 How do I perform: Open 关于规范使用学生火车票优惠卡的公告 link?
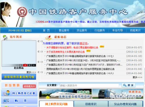(x=66, y=52)
